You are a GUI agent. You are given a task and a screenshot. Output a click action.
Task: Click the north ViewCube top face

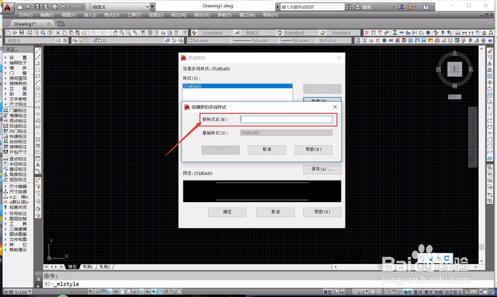click(455, 69)
